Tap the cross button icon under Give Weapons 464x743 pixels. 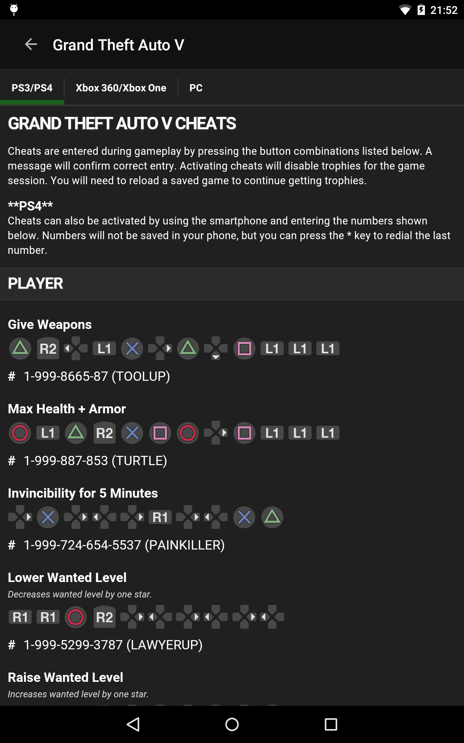[x=132, y=348]
